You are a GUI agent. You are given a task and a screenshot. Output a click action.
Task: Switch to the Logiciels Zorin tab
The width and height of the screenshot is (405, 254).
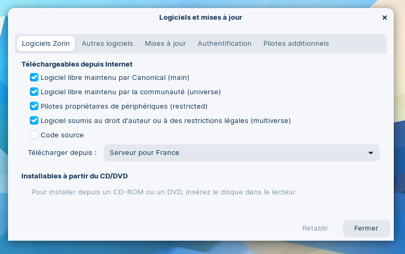pyautogui.click(x=46, y=44)
